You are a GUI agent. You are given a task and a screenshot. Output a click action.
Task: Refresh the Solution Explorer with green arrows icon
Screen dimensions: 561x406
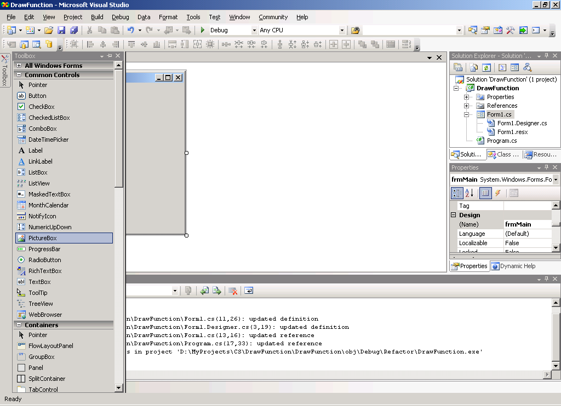click(x=486, y=67)
